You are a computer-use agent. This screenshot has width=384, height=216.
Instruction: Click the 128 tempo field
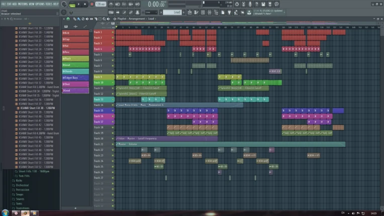[x=101, y=4]
